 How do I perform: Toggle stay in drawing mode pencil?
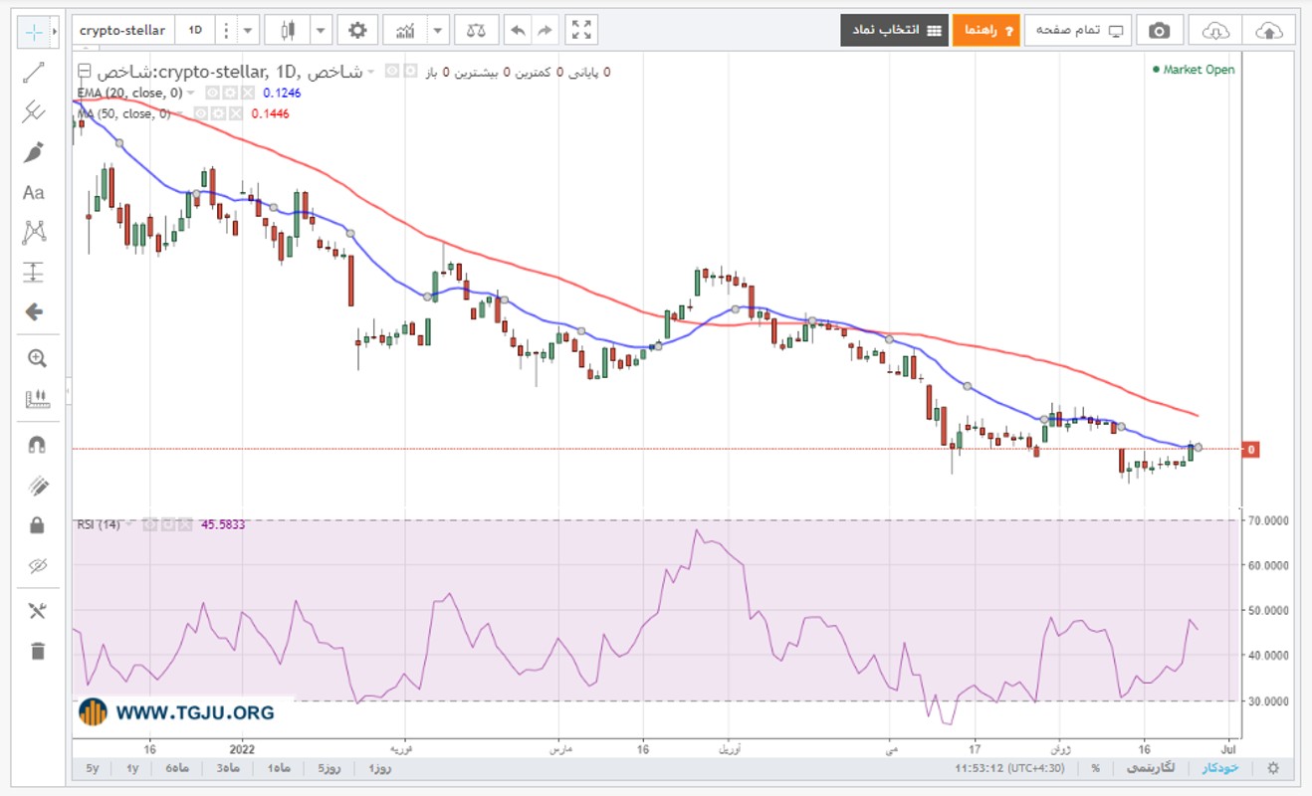[37, 485]
